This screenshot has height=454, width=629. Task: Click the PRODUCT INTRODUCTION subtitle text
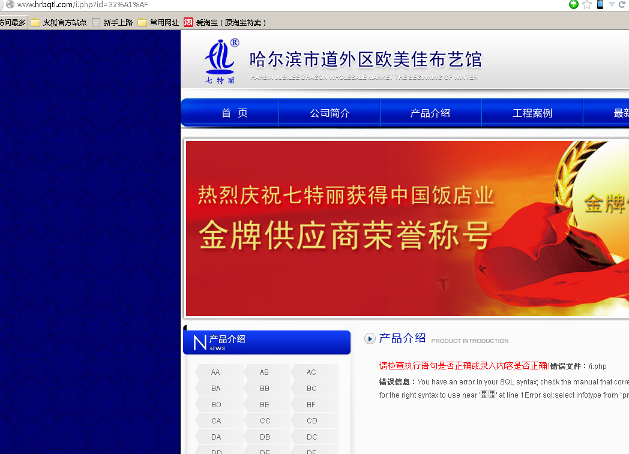470,341
